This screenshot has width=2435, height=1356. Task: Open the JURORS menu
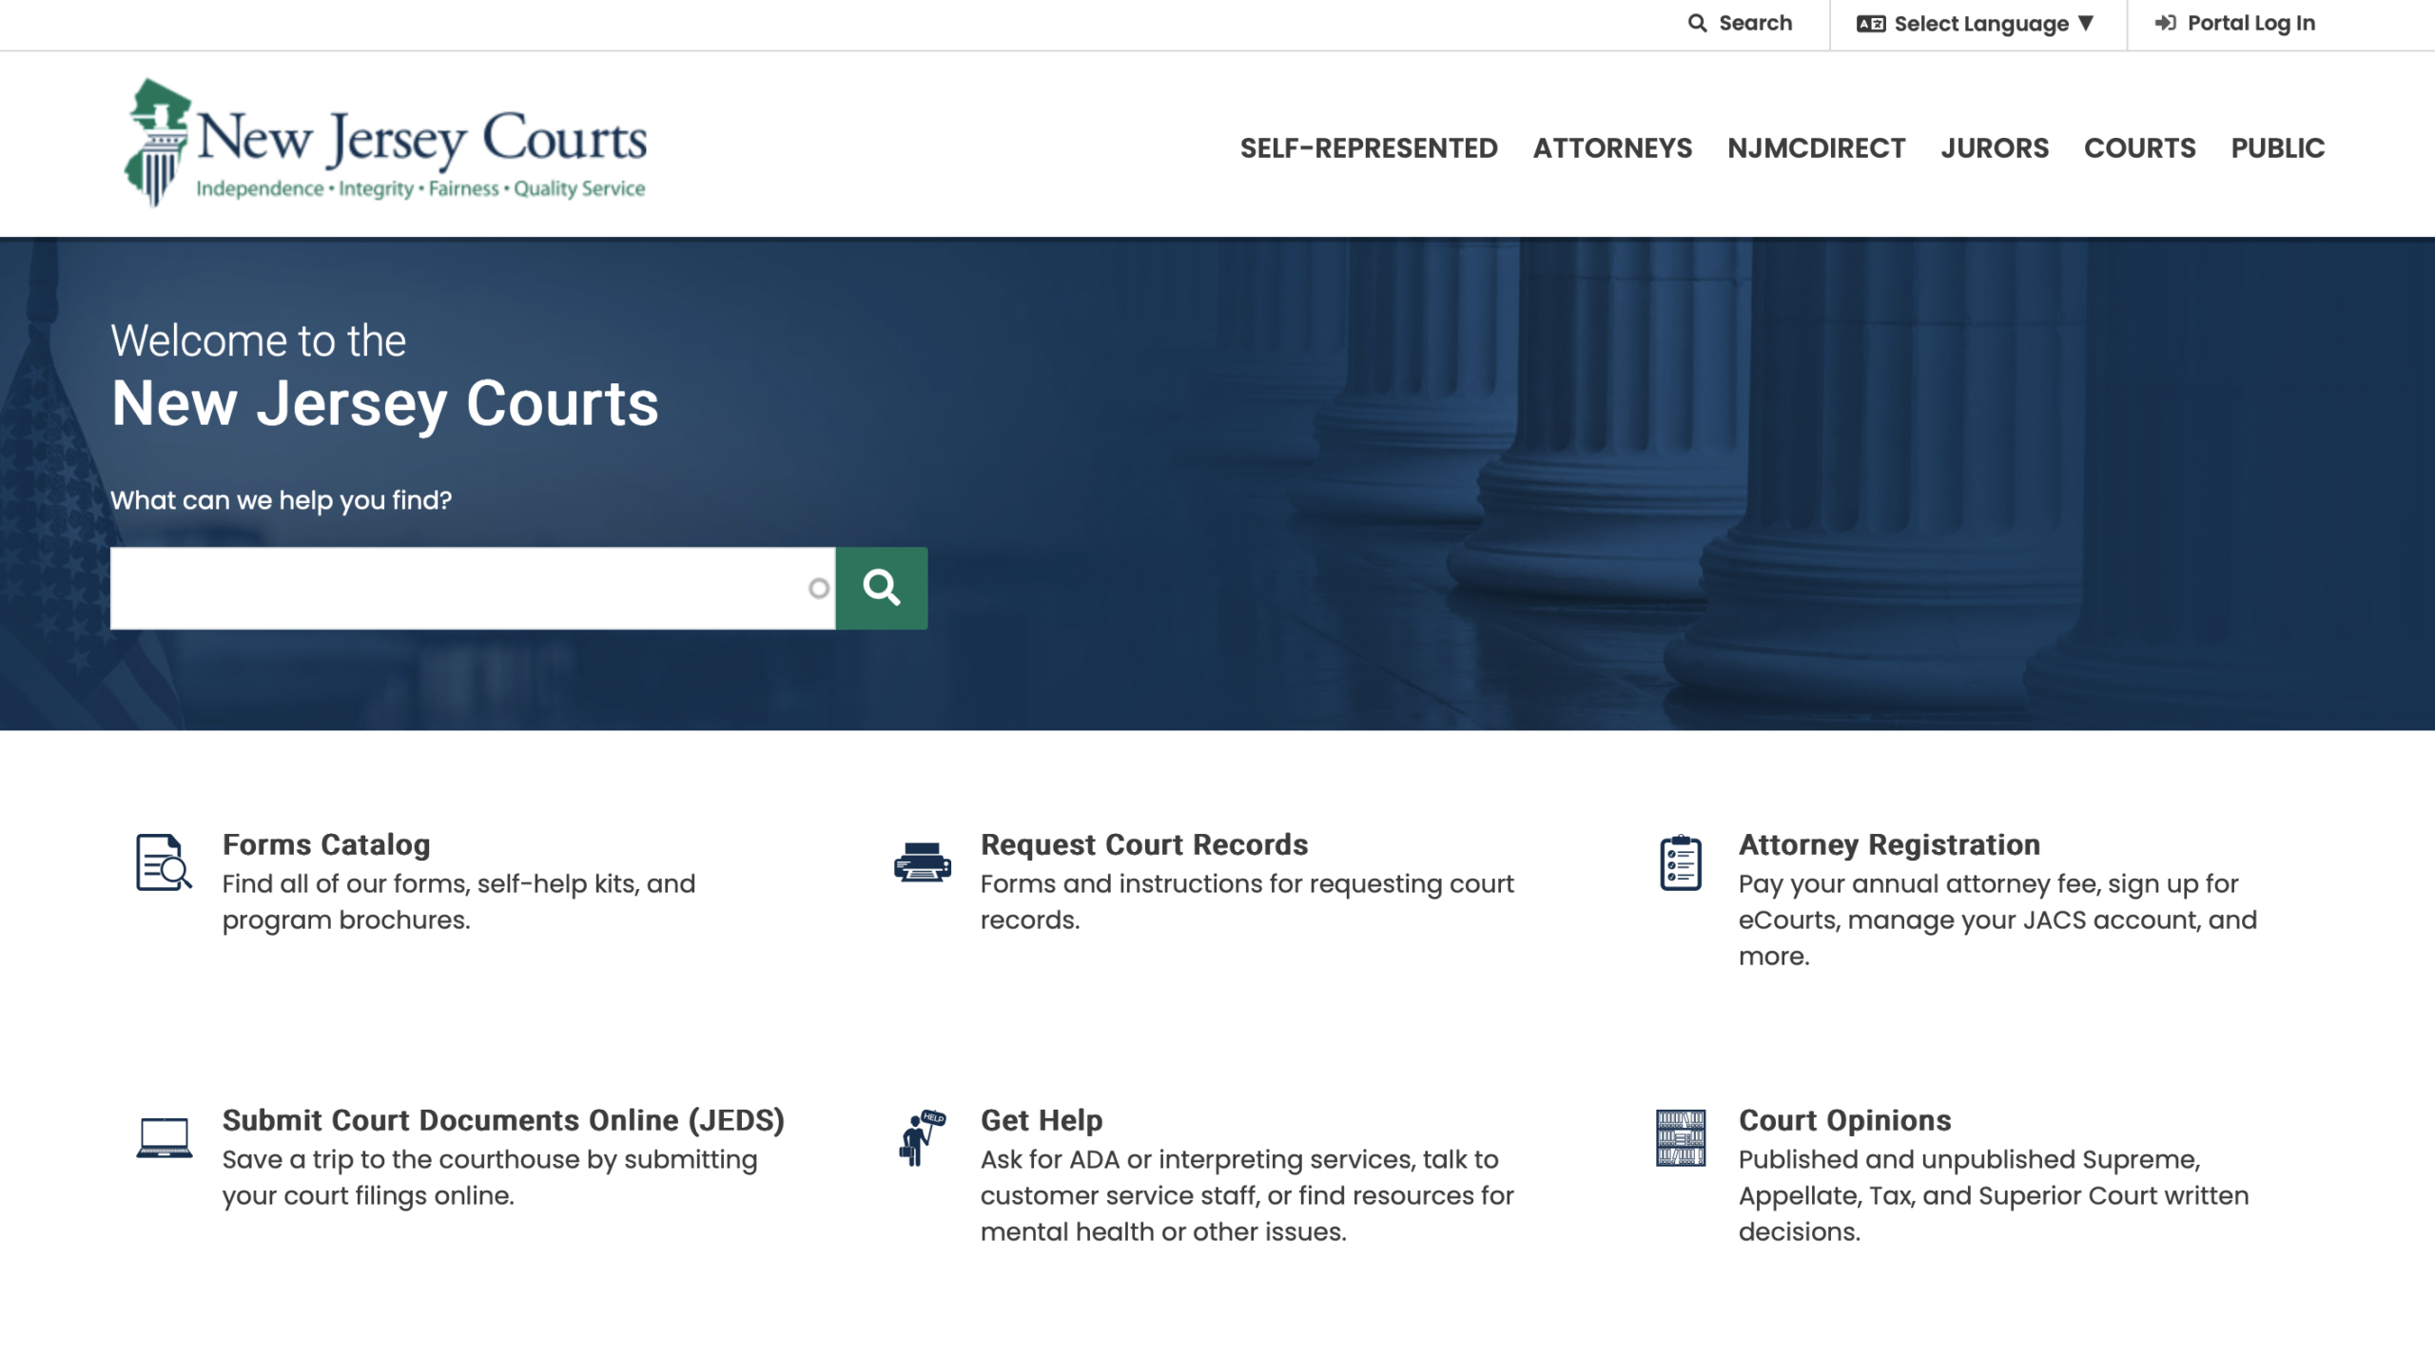[1995, 148]
